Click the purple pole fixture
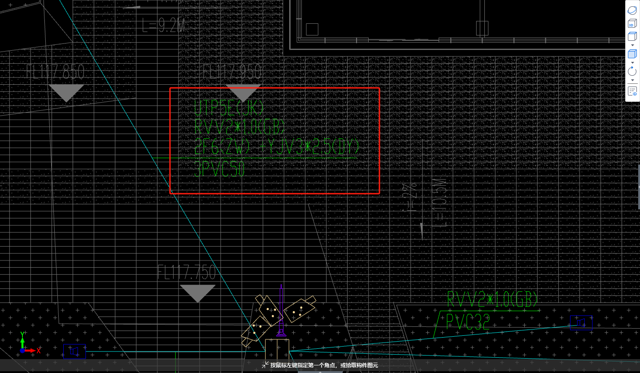Screen dimensions: 640x373 (281, 311)
